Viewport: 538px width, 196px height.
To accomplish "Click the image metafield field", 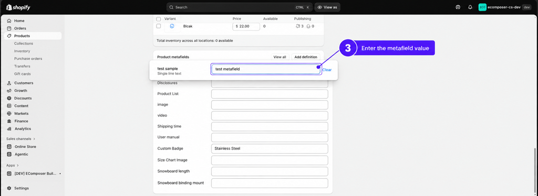I will (x=270, y=105).
